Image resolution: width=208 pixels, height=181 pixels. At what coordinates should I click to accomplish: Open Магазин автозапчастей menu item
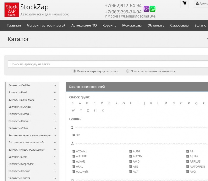46,25
